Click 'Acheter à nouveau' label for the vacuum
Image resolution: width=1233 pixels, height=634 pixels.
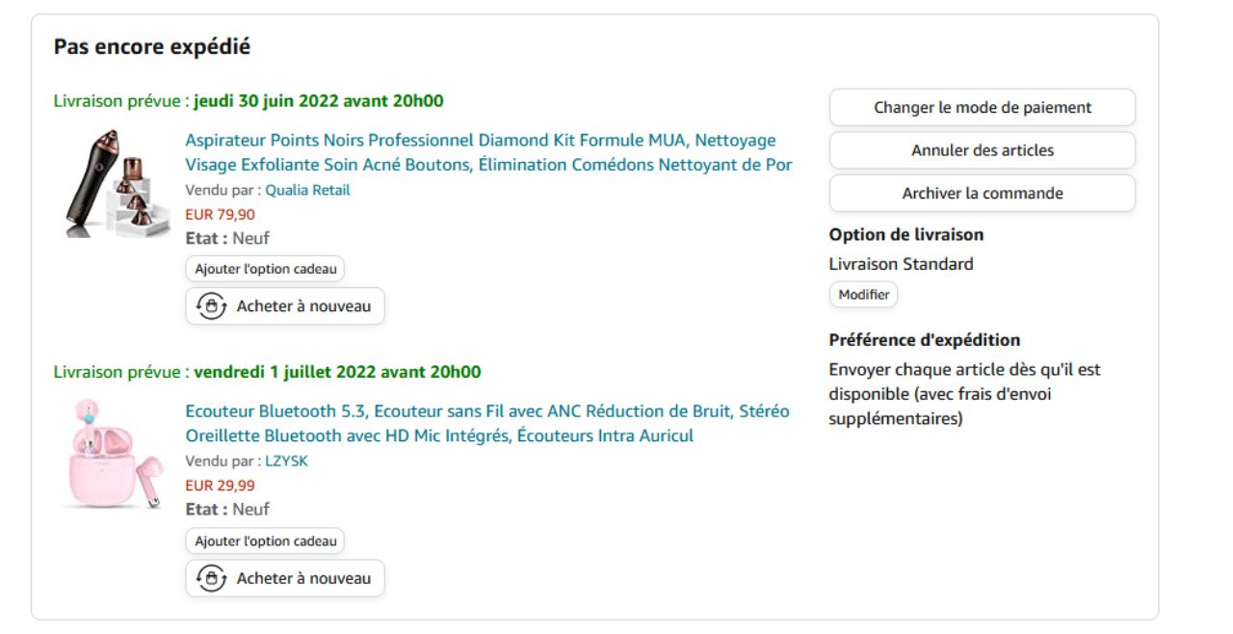tap(303, 306)
